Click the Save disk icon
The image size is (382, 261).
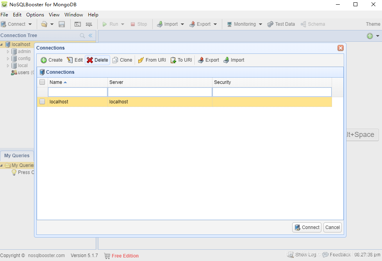coord(62,24)
